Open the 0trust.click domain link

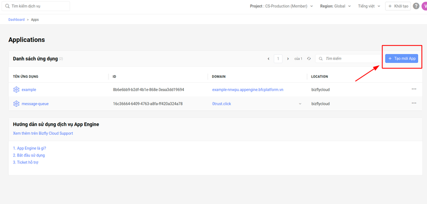pyautogui.click(x=222, y=104)
